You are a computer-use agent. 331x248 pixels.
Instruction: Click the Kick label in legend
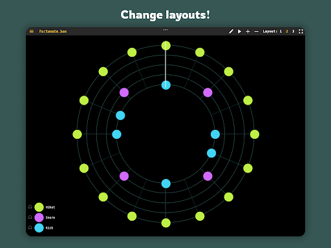pos(49,228)
